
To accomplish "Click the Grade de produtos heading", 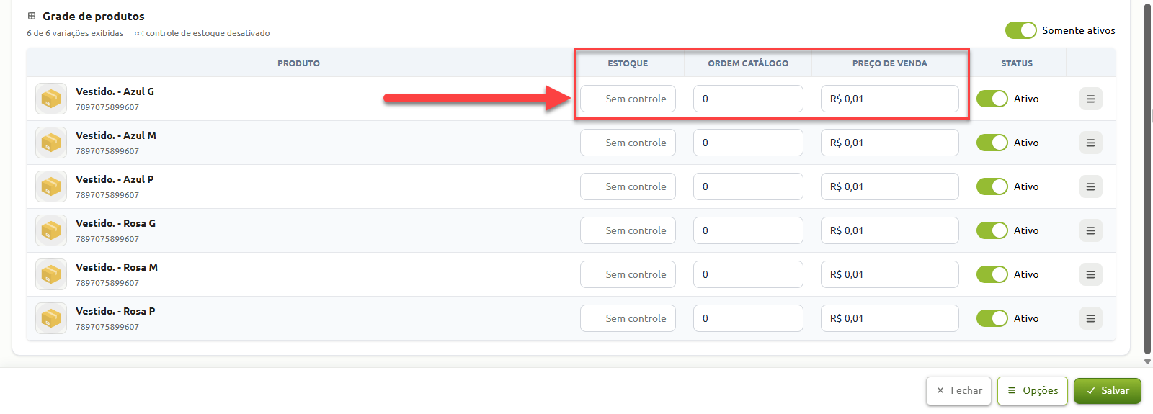I will click(x=94, y=16).
